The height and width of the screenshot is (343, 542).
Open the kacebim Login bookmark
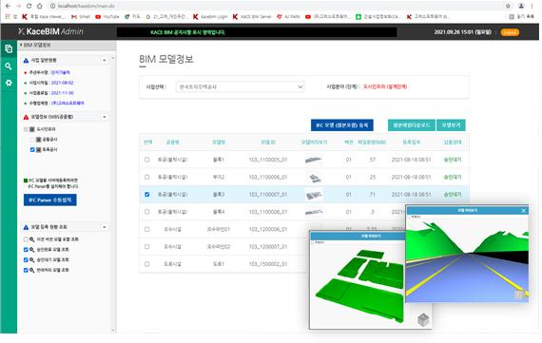point(210,16)
